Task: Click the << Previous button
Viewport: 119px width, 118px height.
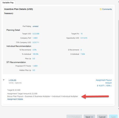Action: (74, 117)
